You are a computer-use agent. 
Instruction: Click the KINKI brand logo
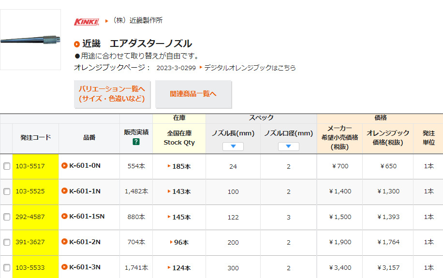(x=87, y=22)
